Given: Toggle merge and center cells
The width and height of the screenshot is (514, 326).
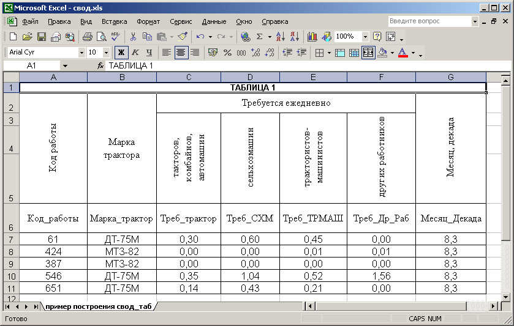Looking at the screenshot, I should tap(368, 53).
